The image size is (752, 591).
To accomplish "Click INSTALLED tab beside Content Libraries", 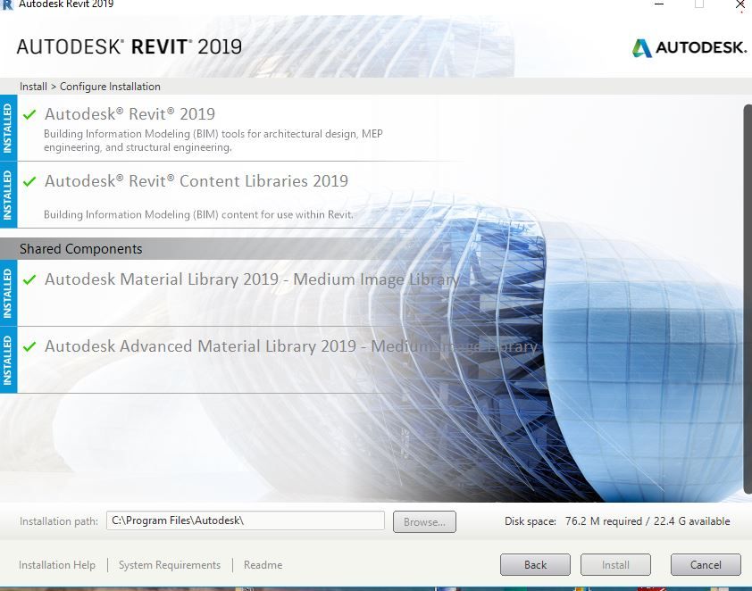I will click(8, 196).
